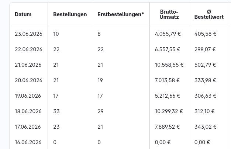Select the 18.06.2026 date cell
The image size is (231, 149).
click(x=28, y=111)
